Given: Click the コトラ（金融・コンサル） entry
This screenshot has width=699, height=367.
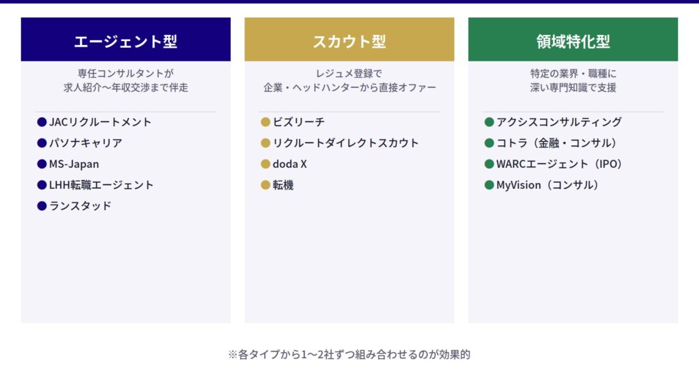Looking at the screenshot, I should click(x=556, y=143).
